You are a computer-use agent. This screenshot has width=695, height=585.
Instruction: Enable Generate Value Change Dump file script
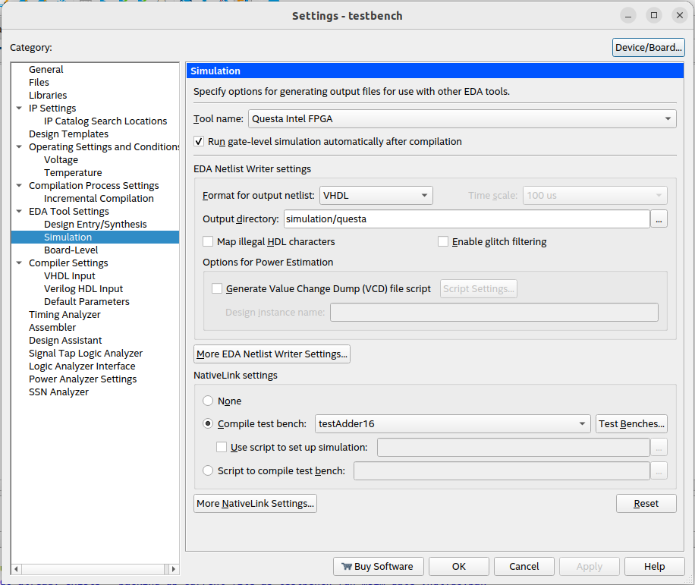click(x=217, y=288)
